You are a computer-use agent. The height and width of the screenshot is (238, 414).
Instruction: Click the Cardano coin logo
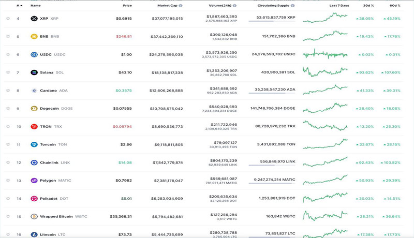[x=34, y=91]
